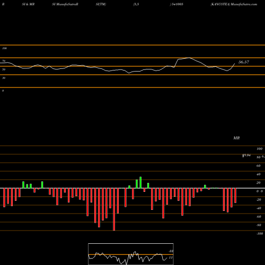This screenshot has height=265, width=265.
Task: Click the tallest green MR histogram bar
Action: [140, 182]
